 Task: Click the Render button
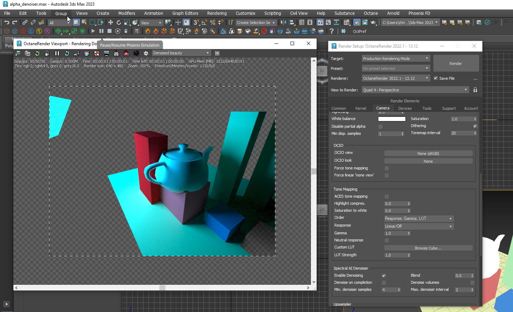[x=456, y=64]
